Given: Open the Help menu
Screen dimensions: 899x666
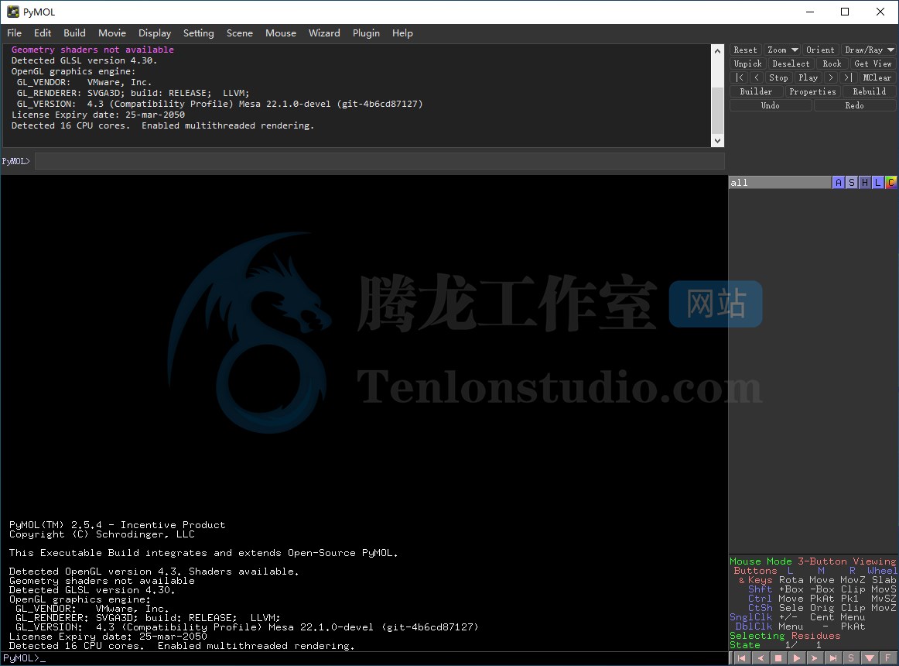Looking at the screenshot, I should tap(402, 33).
